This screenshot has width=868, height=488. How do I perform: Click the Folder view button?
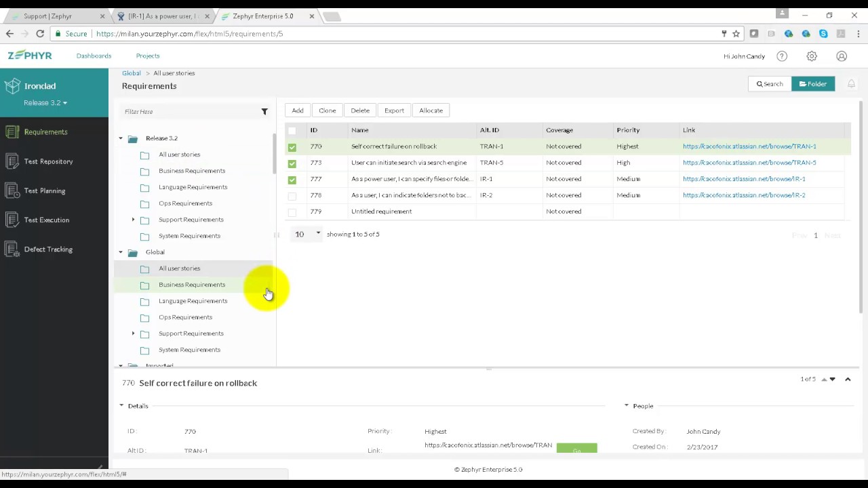pyautogui.click(x=812, y=84)
